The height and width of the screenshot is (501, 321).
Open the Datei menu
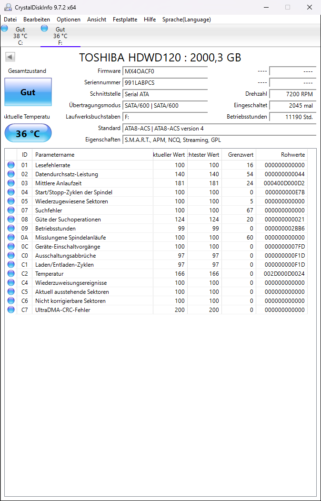coord(10,20)
